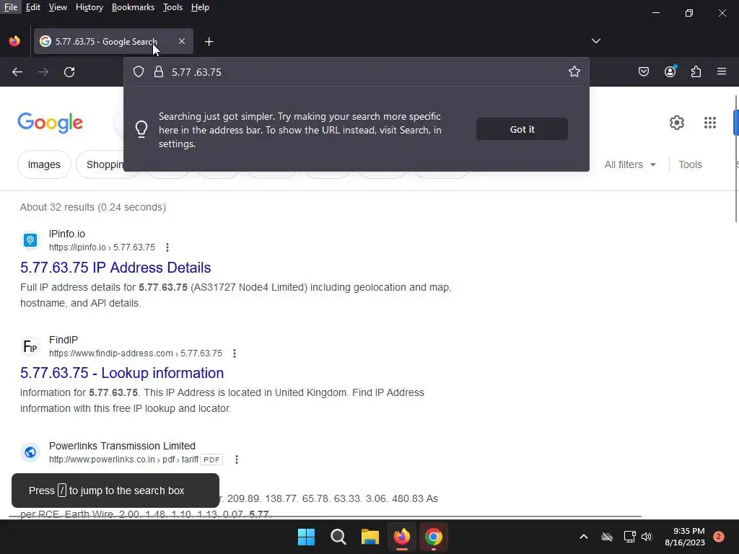739x554 pixels.
Task: Show site security padlock info
Action: coord(158,71)
